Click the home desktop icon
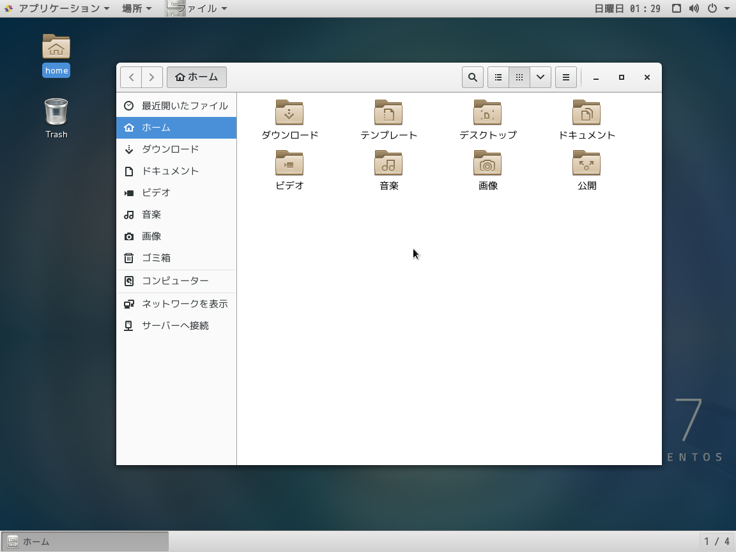 pos(56,55)
